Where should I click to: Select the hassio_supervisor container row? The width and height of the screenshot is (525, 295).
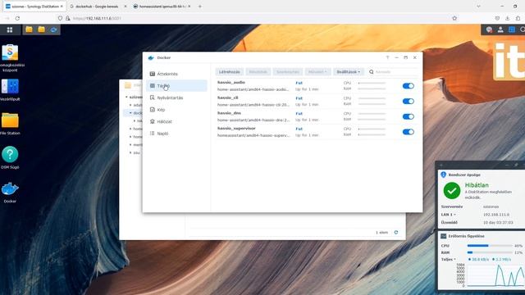(317, 132)
